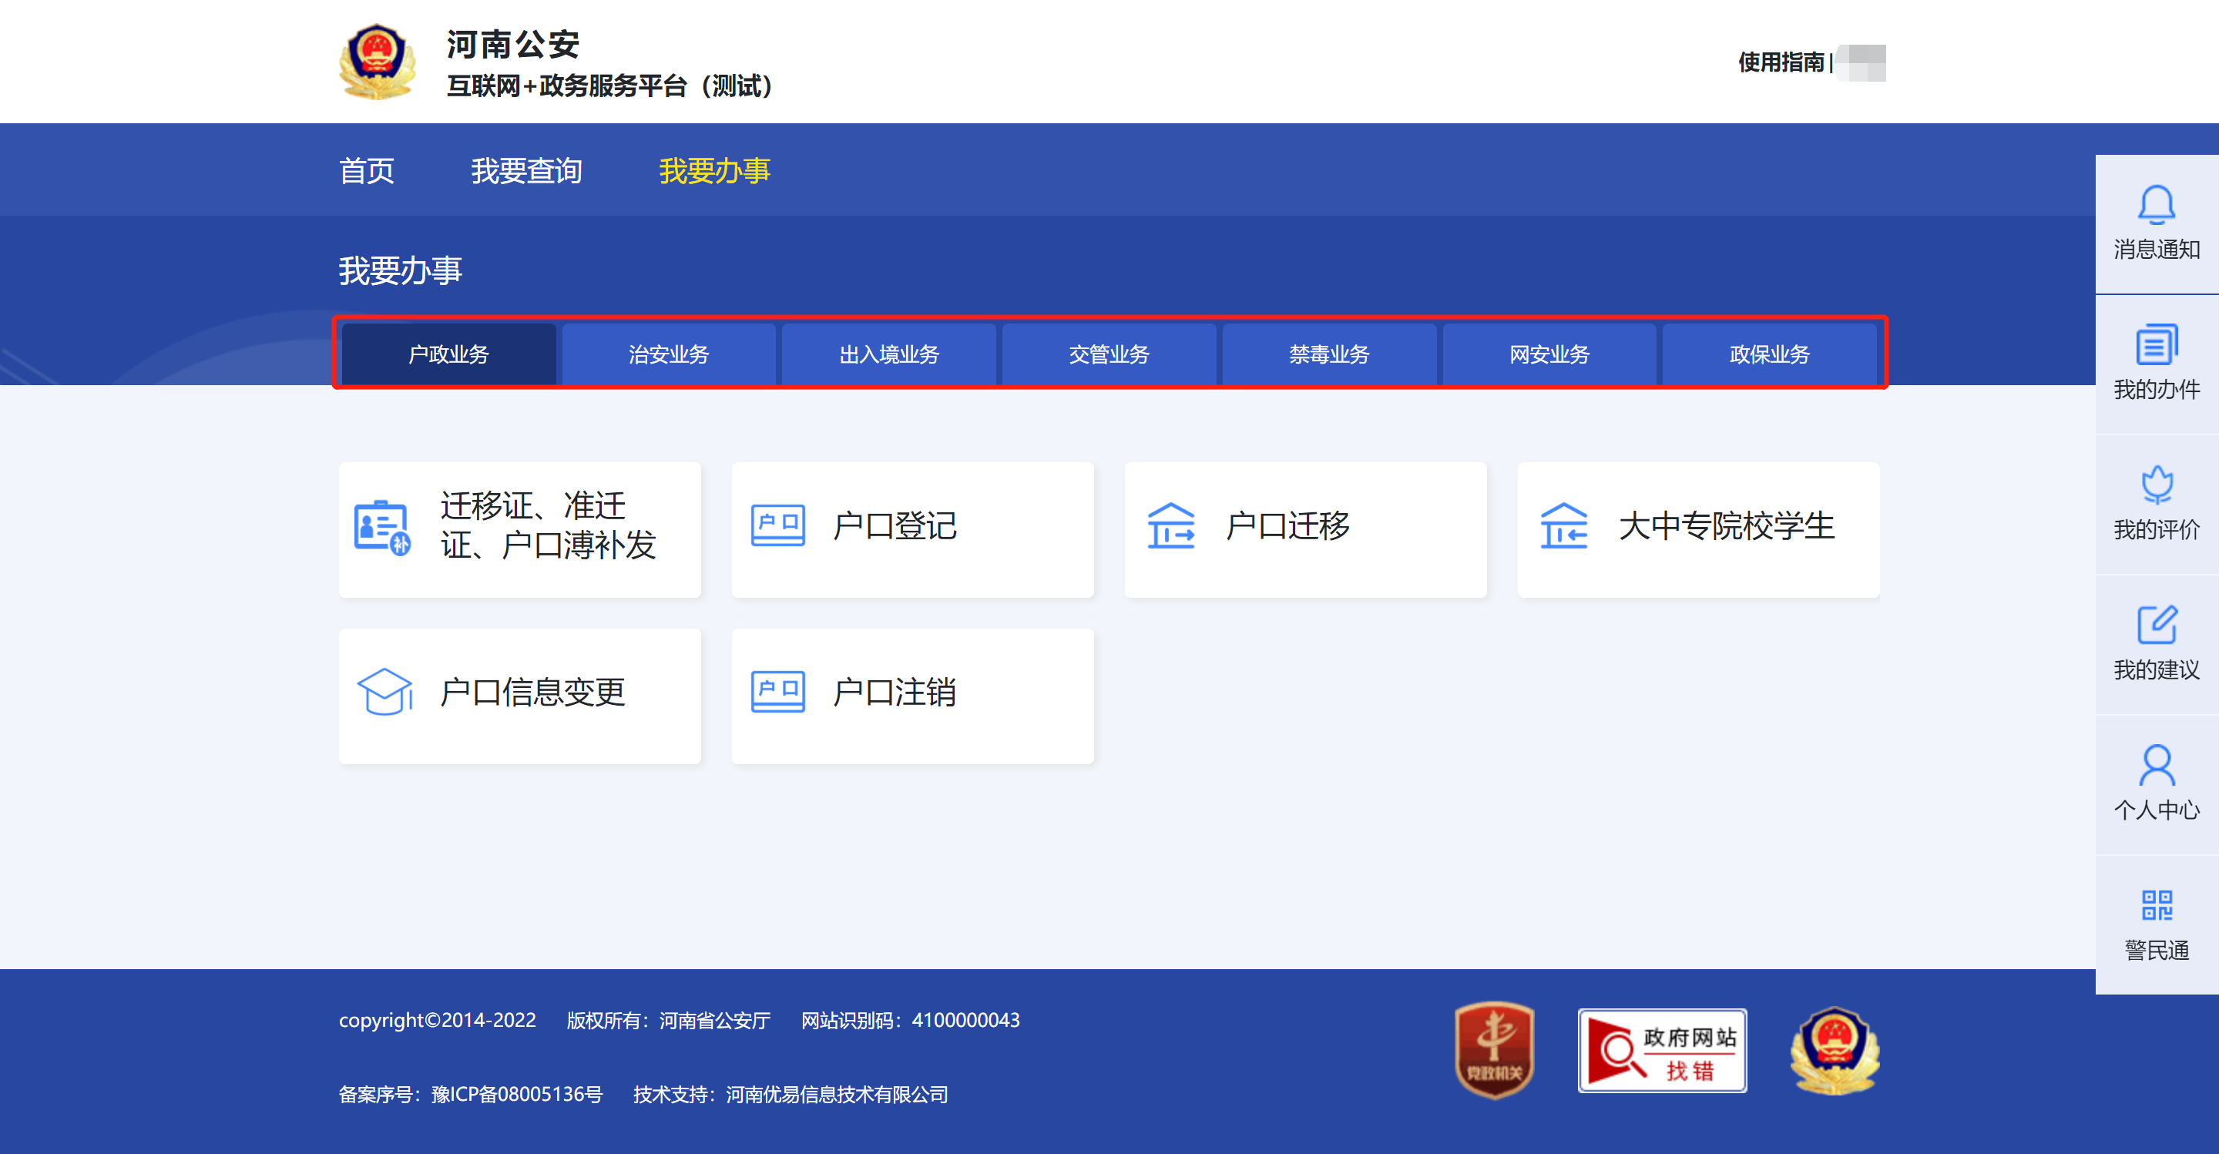Image resolution: width=2219 pixels, height=1154 pixels.
Task: Open 个人中心 person icon
Action: point(2156,766)
